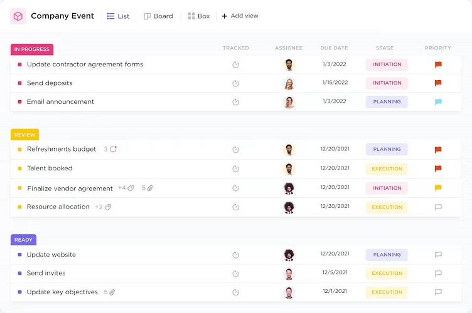
Task: Start time tracker for Send deposits
Action: click(236, 83)
